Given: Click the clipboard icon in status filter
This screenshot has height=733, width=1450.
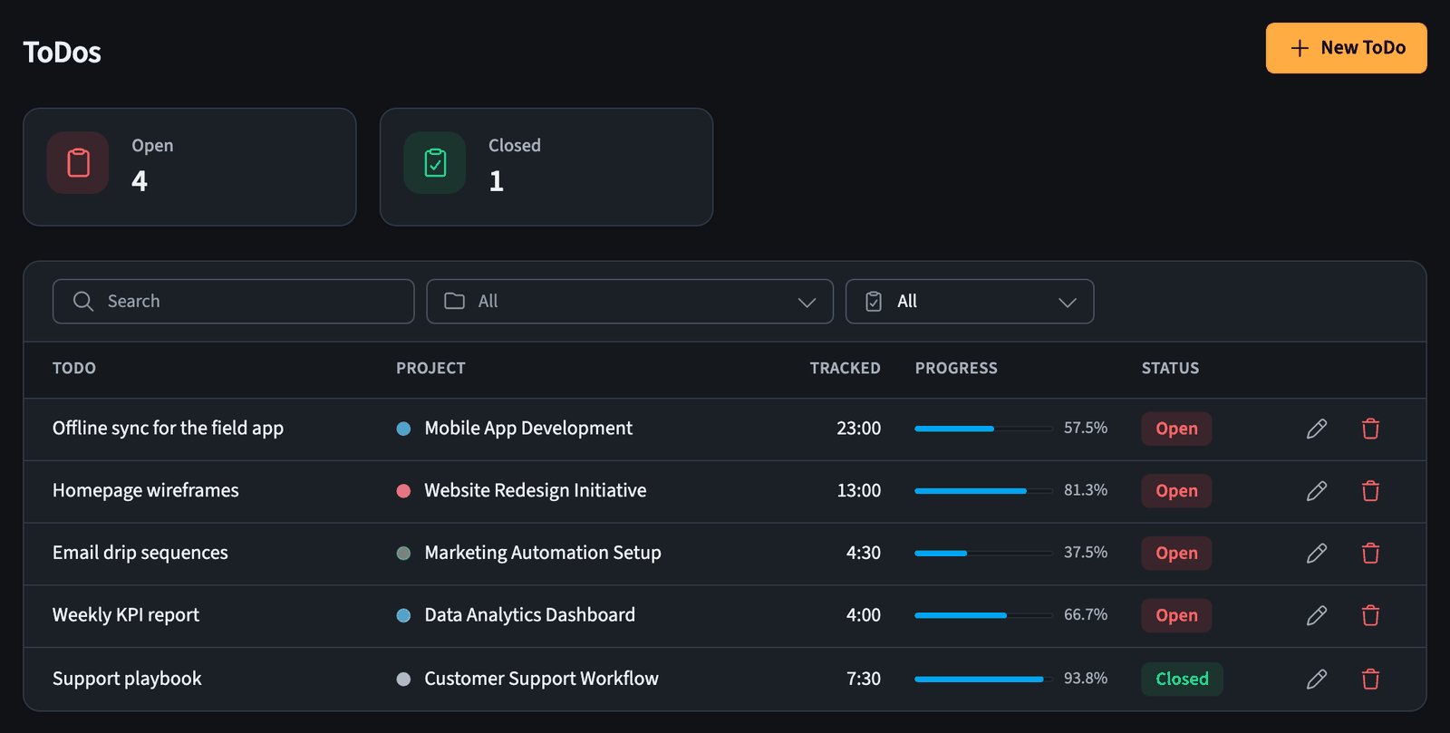Looking at the screenshot, I should tap(874, 302).
